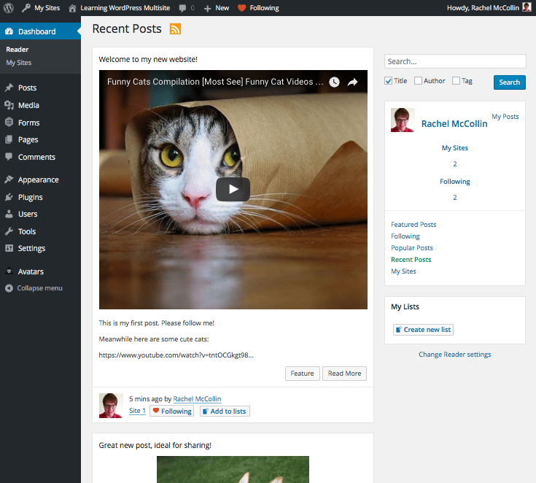Image resolution: width=536 pixels, height=483 pixels.
Task: Play the Funny Cats video
Action: point(233,189)
